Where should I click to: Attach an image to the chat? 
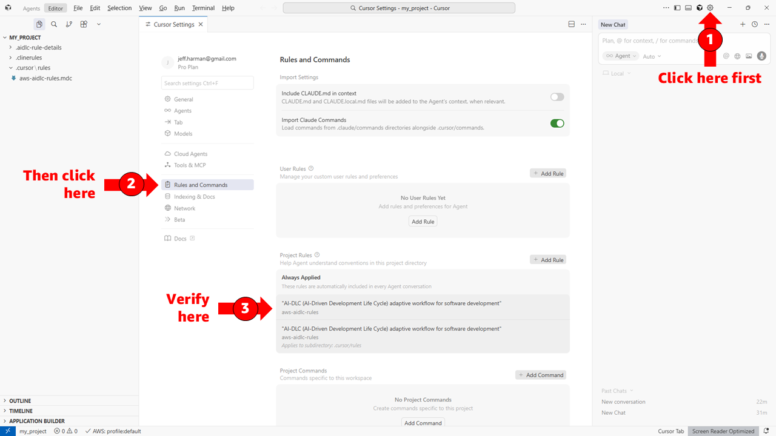(x=749, y=56)
